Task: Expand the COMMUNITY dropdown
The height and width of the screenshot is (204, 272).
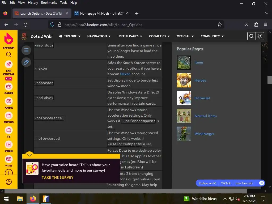Action: pos(212,36)
